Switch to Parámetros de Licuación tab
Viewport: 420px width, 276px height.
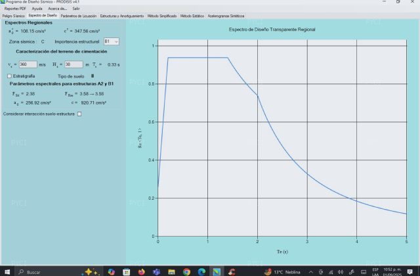[x=79, y=16]
